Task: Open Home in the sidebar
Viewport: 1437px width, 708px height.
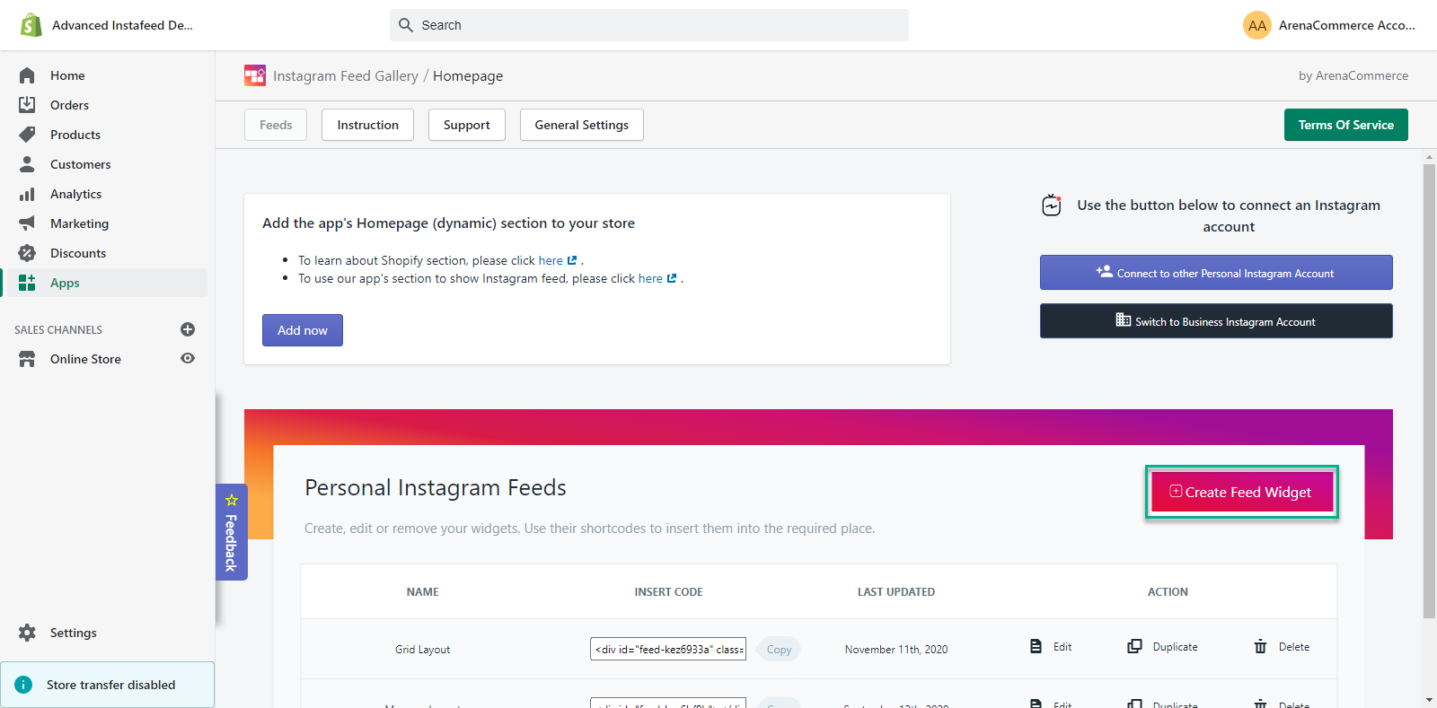Action: click(x=67, y=75)
